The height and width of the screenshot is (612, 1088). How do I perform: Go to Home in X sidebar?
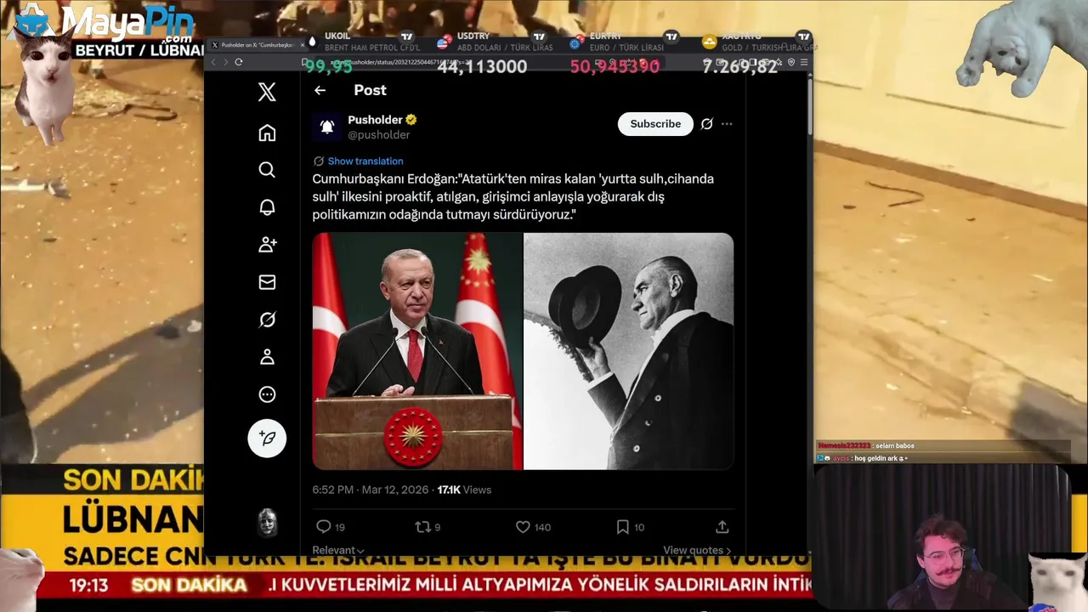(267, 133)
